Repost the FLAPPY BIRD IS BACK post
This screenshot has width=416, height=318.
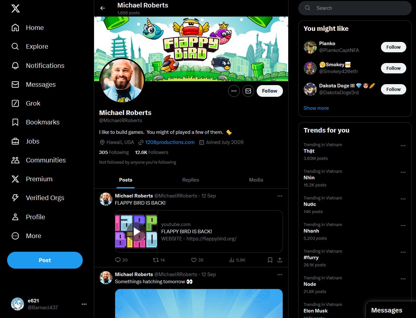coord(159,260)
